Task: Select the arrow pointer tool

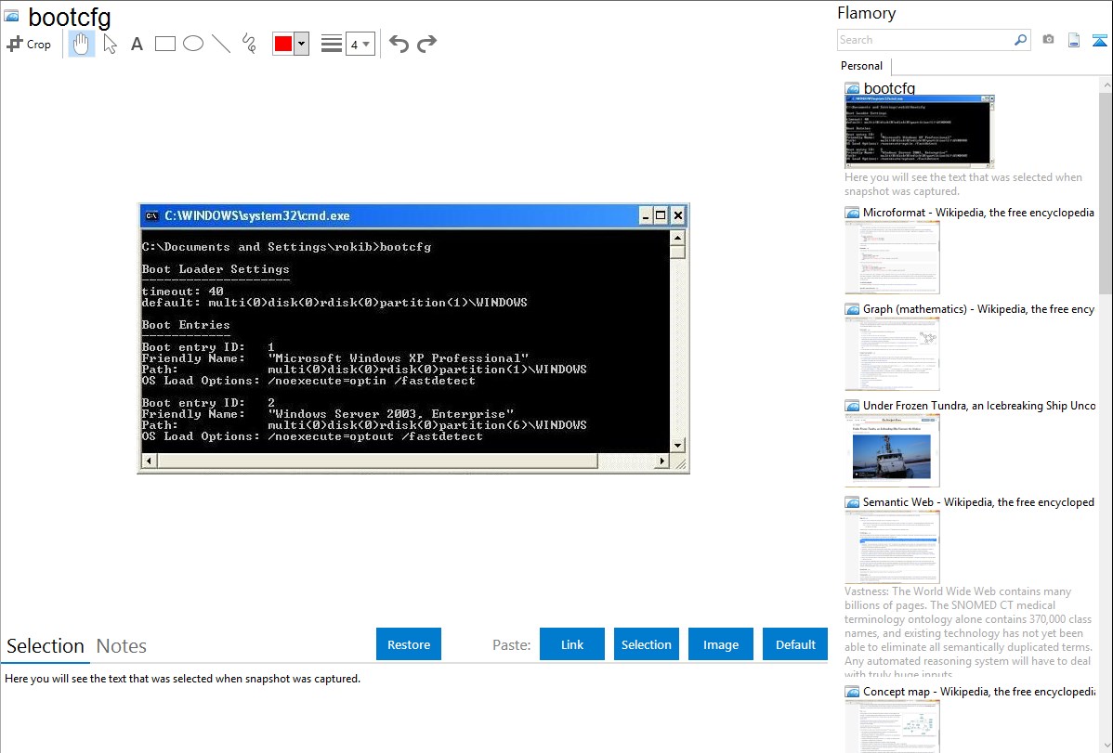Action: click(110, 44)
